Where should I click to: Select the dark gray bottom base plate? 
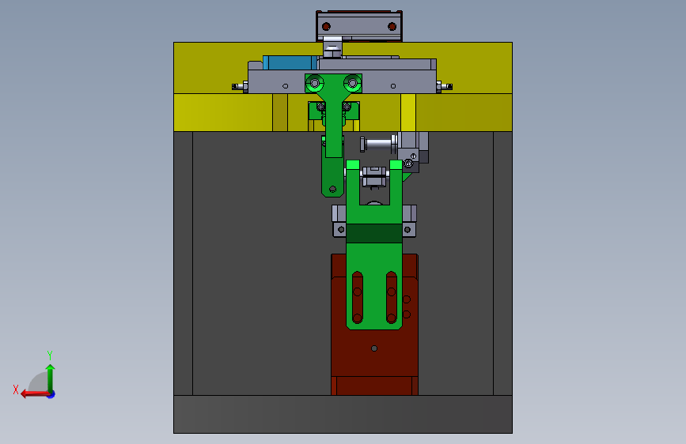click(343, 414)
